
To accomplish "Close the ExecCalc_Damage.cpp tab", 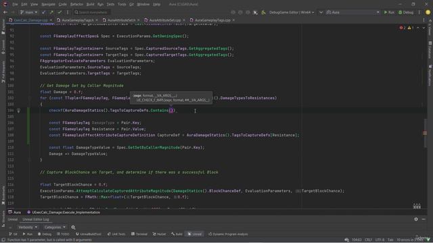I will coord(51,20).
